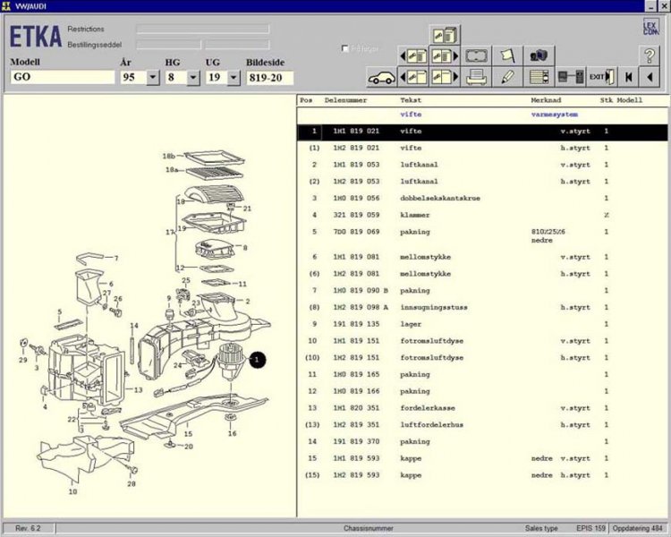This screenshot has height=537, width=671.
Task: Click the Tekst column header
Action: (x=411, y=100)
